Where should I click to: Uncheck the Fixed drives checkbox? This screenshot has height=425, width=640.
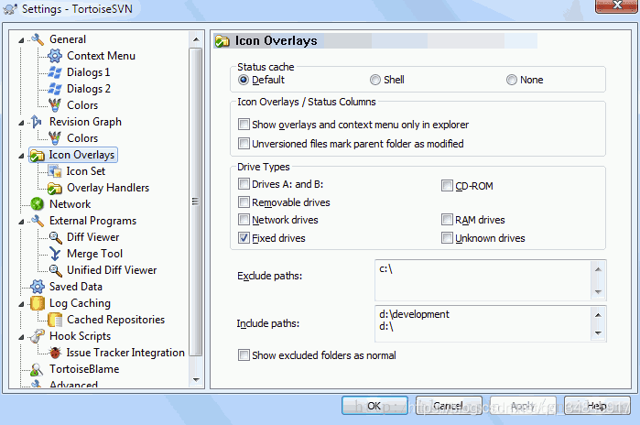(244, 237)
